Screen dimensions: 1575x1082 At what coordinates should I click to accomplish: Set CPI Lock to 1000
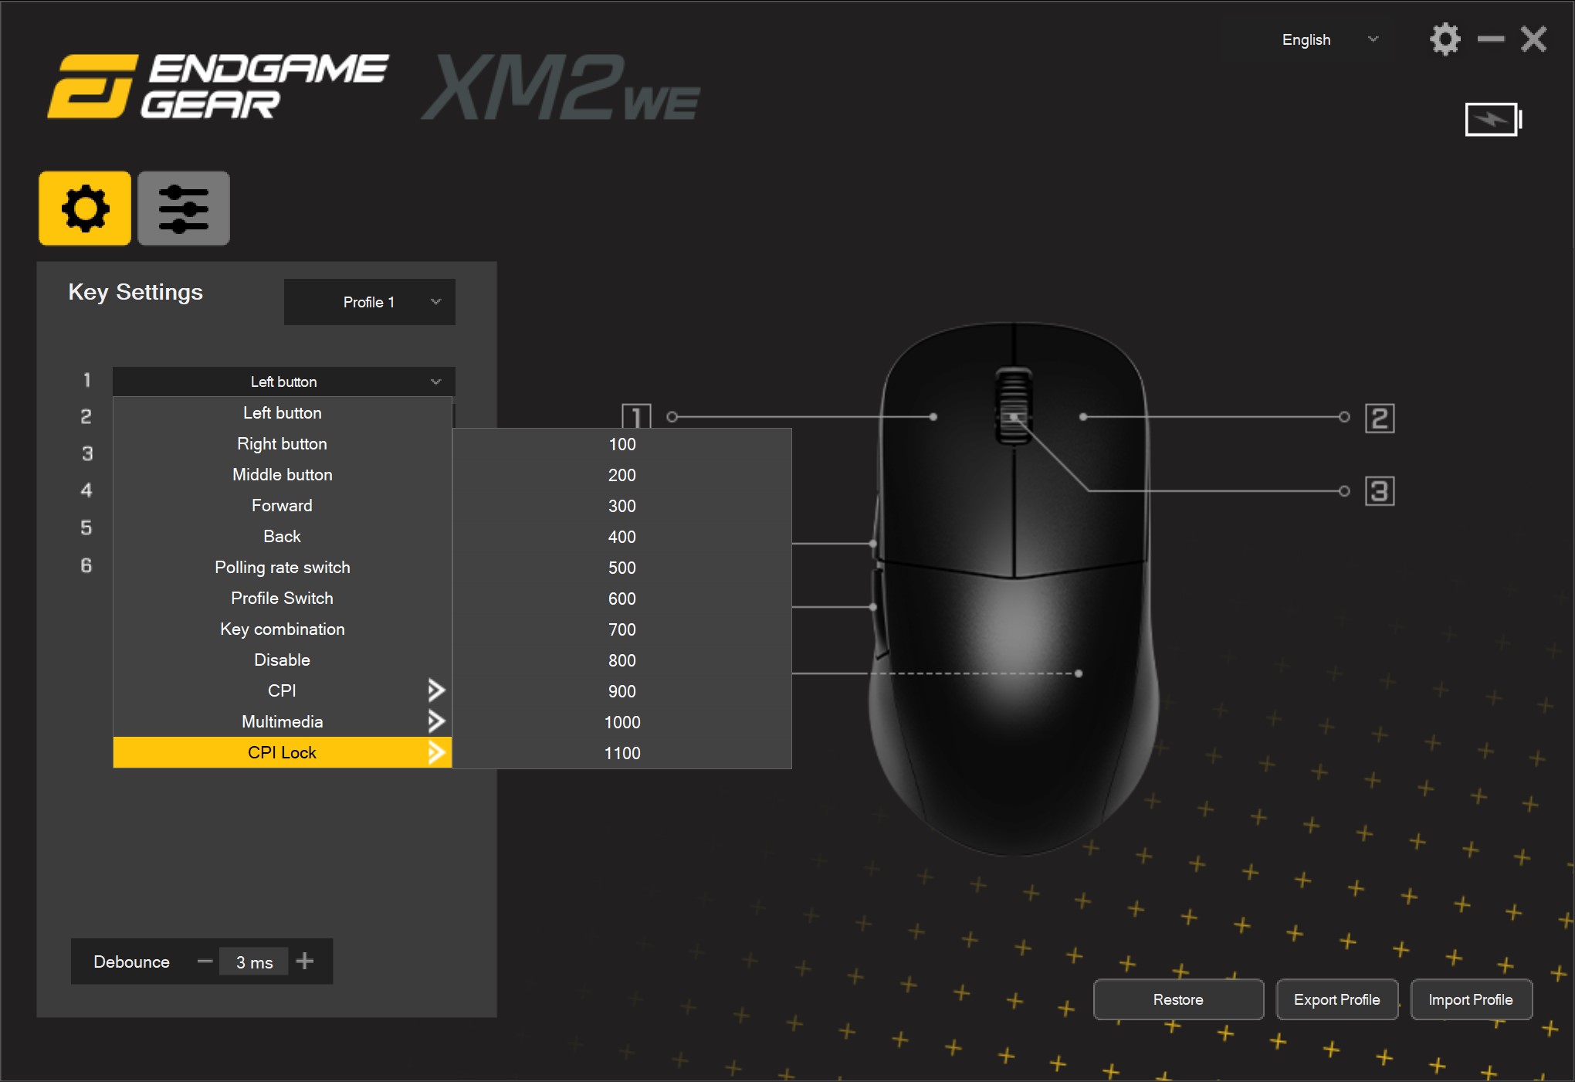coord(622,722)
